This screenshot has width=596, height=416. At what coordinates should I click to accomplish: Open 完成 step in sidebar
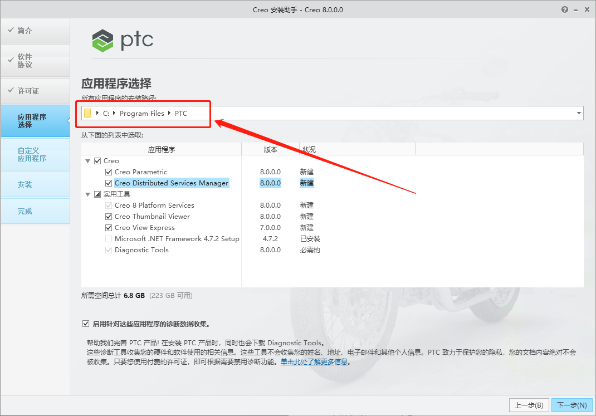(35, 211)
